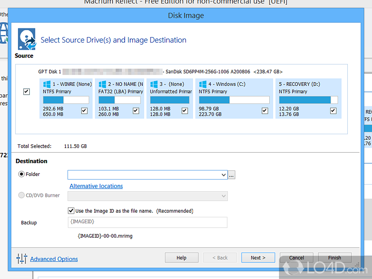Viewport: 372px width, 279px height.
Task: Select the Folder destination radio button
Action: click(x=21, y=175)
